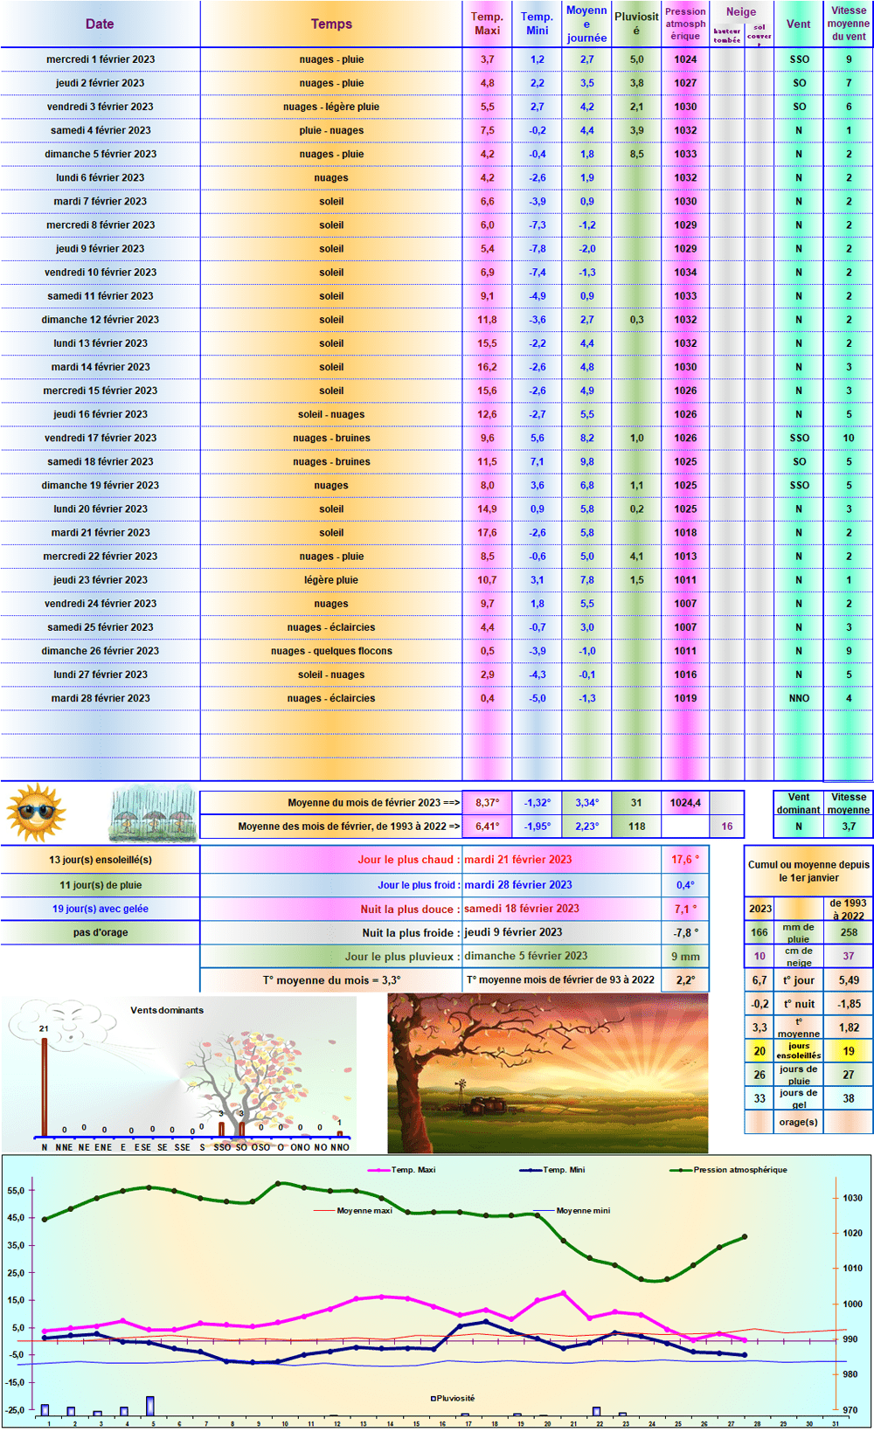Click yellow 20 jours ensoleillés cell
874x1432 pixels.
click(x=760, y=1051)
